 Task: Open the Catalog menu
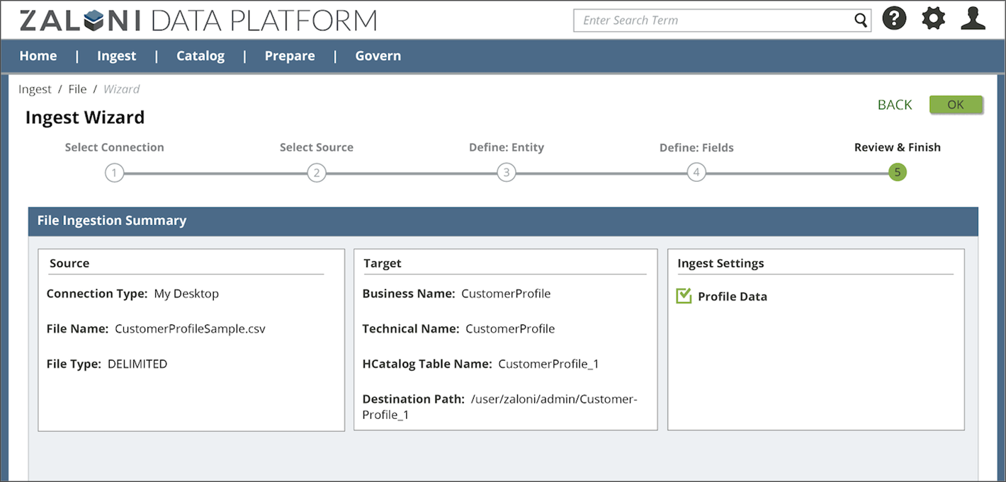[200, 56]
